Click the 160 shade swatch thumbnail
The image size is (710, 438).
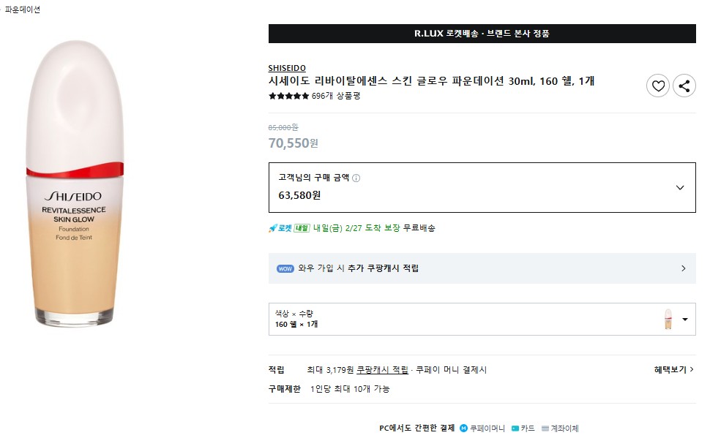668,320
